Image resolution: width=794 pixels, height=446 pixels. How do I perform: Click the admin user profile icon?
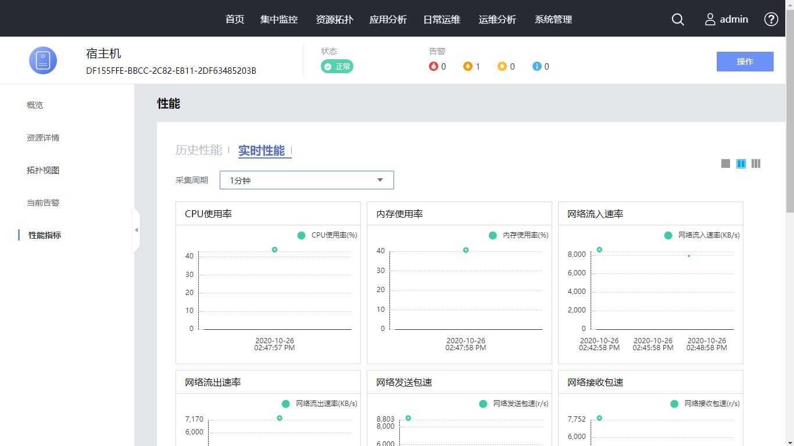pyautogui.click(x=710, y=19)
